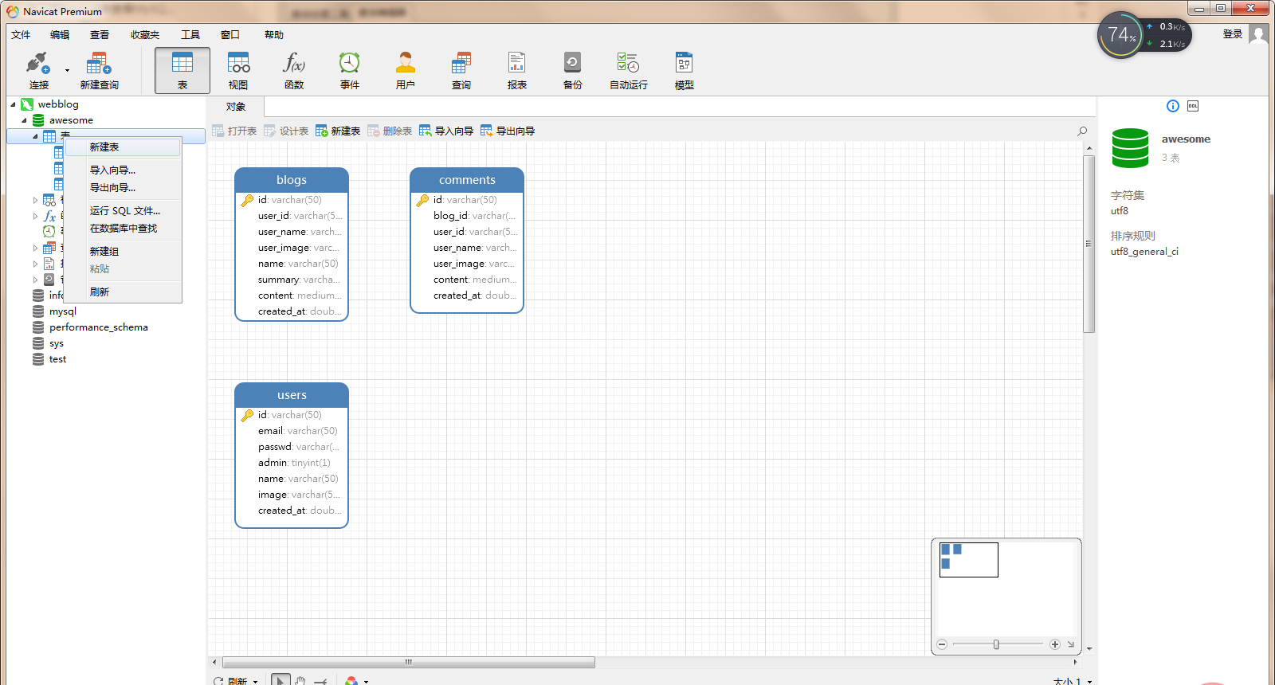The image size is (1275, 685).
Task: Choose 在数据库中查找 in context menu
Action: [123, 229]
